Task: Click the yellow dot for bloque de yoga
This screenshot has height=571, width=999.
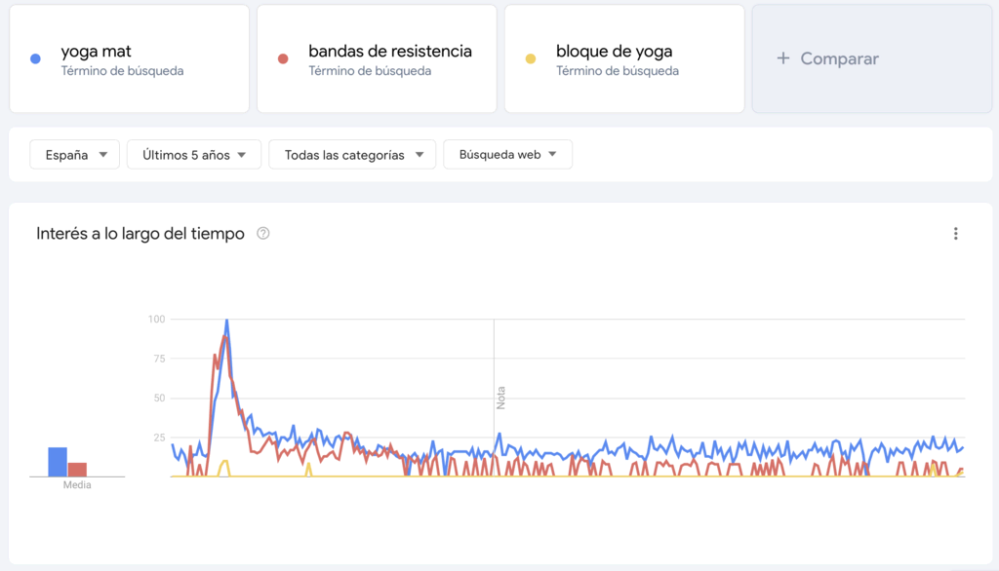Action: 530,57
